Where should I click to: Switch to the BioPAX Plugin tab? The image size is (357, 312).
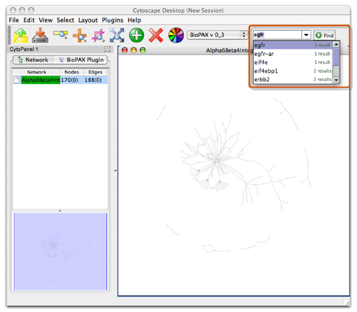(82, 60)
